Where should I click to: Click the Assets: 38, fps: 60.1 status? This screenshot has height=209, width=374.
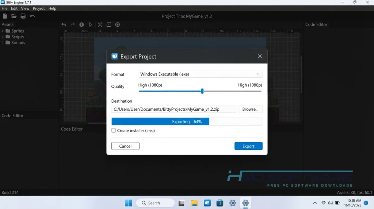(x=354, y=192)
